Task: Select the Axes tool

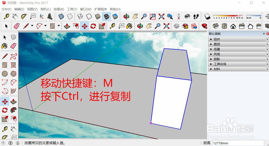Action: coord(41,16)
